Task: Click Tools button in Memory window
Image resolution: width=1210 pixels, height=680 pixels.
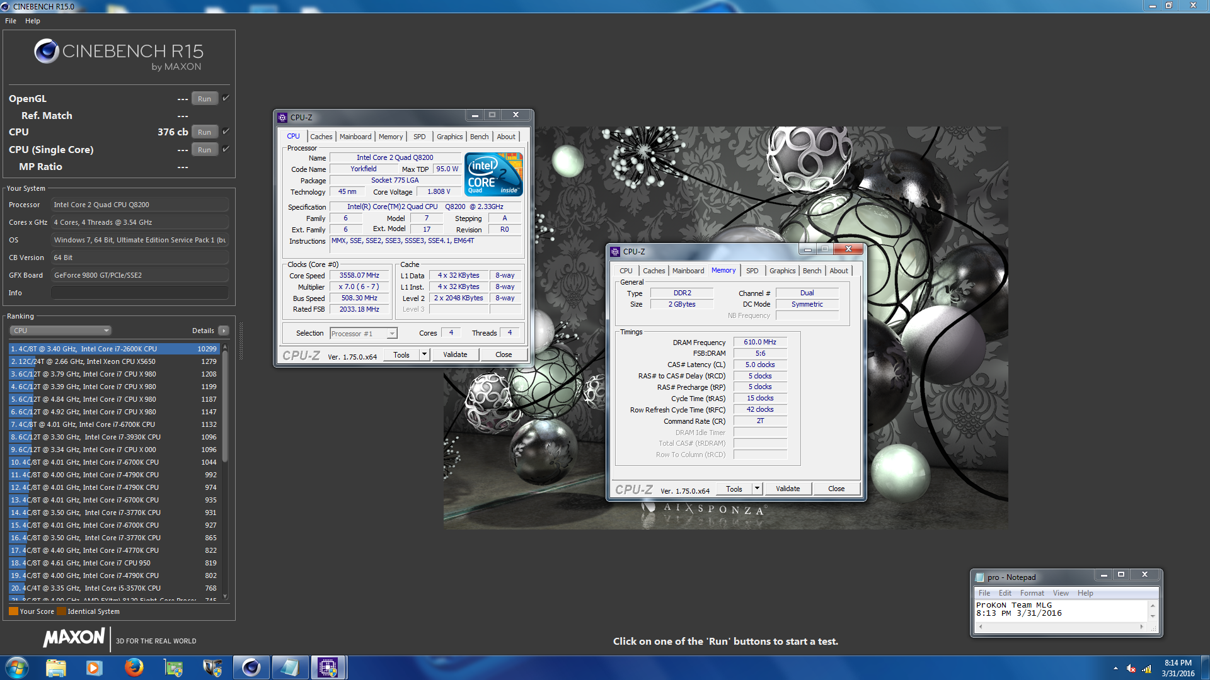Action: click(734, 489)
